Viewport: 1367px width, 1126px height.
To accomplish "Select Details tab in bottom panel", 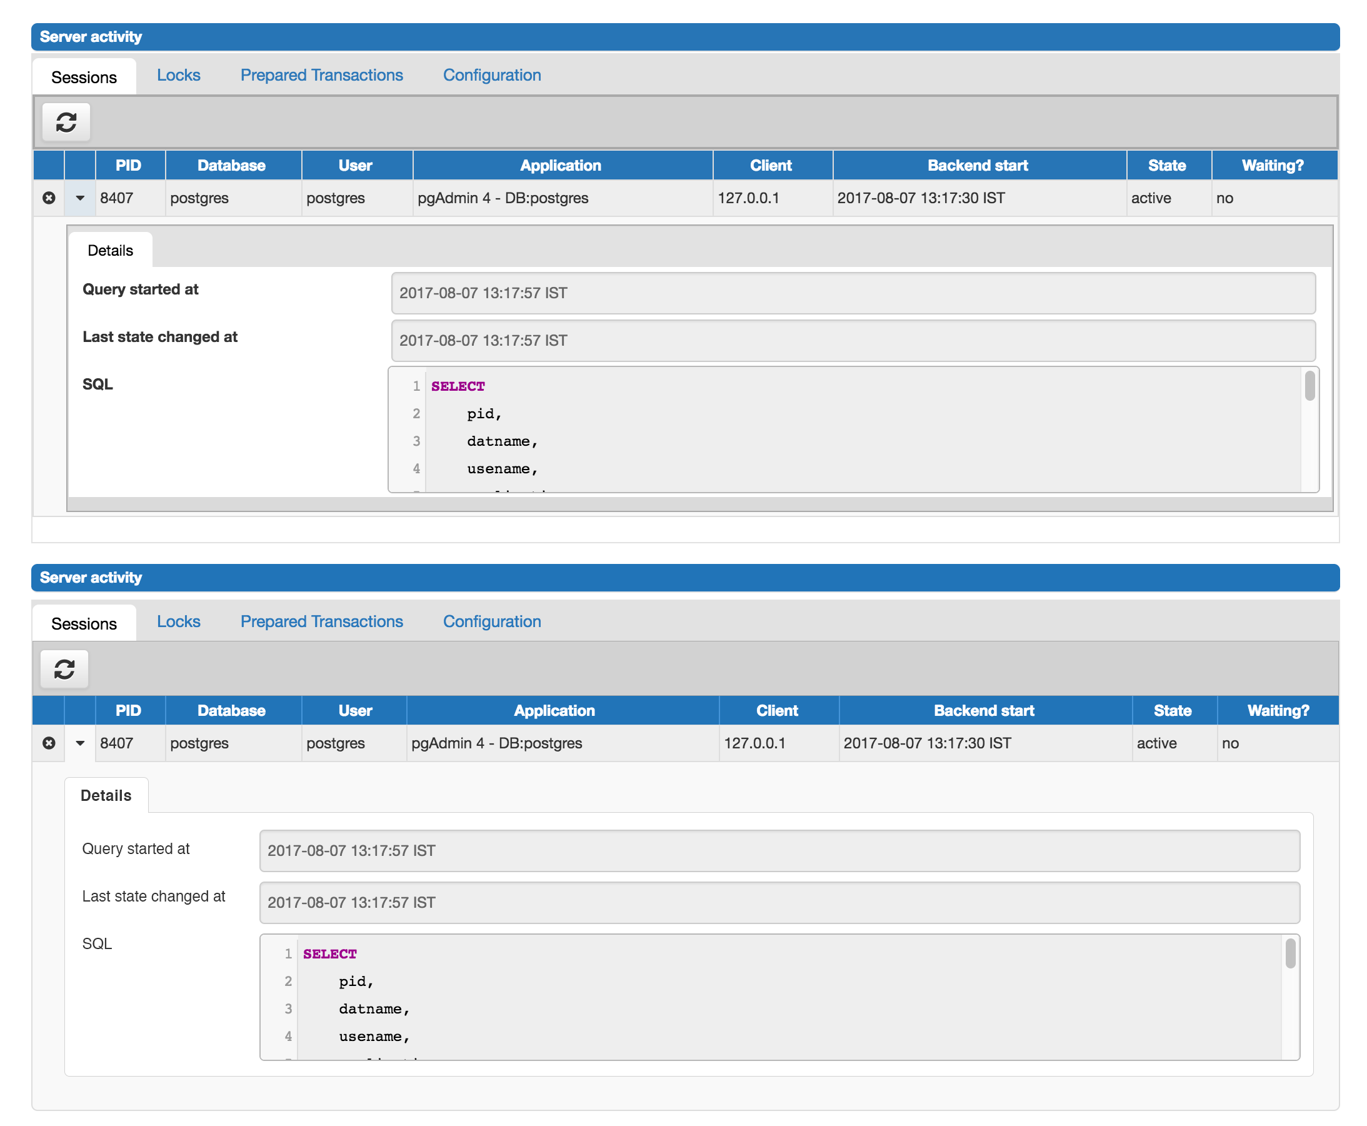I will coord(106,795).
